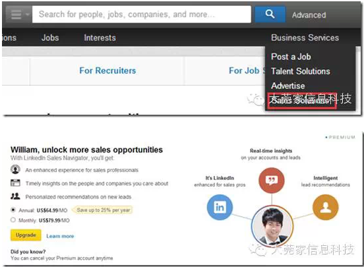Click the two-people icon beside Personalized recommendations

click(15, 196)
